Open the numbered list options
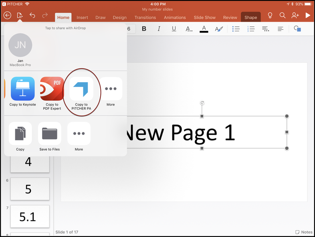Viewport: 315px width, 237px height. point(251,29)
